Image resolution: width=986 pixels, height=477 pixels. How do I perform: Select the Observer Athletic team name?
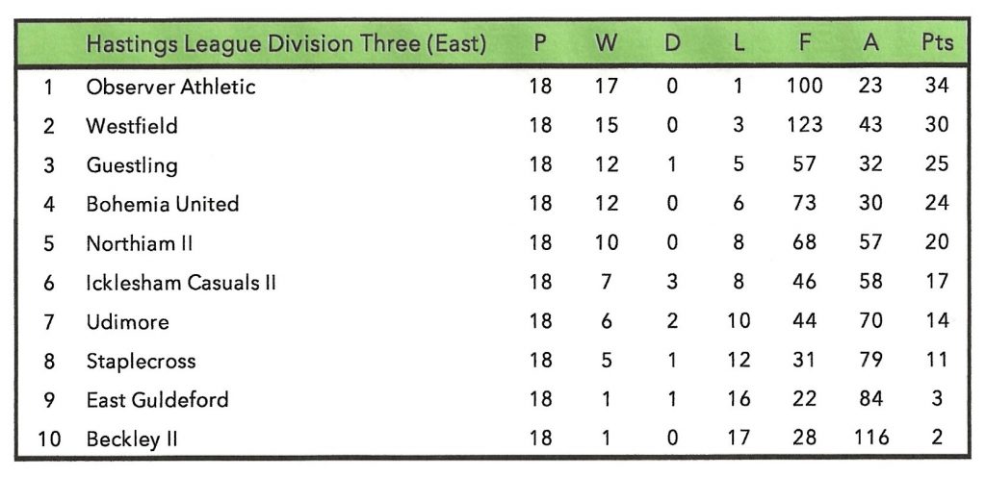[170, 87]
